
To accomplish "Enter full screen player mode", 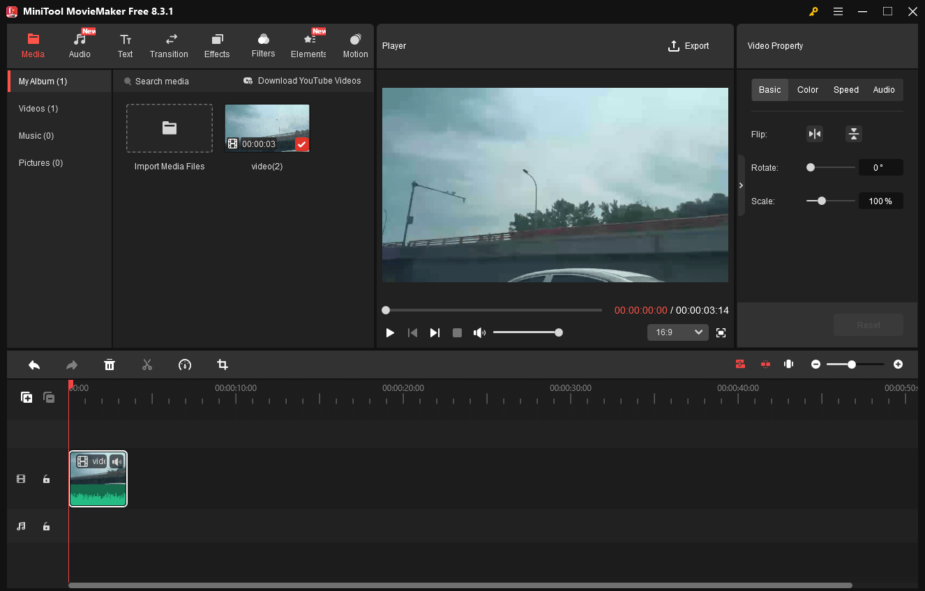I will pyautogui.click(x=721, y=332).
